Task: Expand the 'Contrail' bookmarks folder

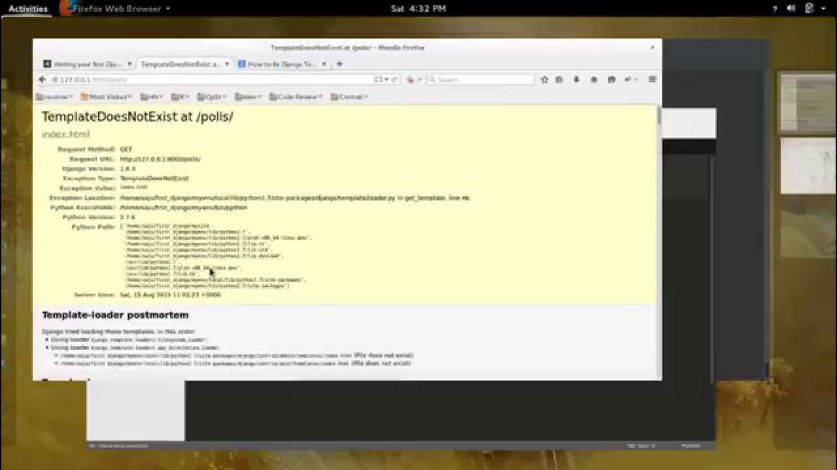Action: point(349,97)
